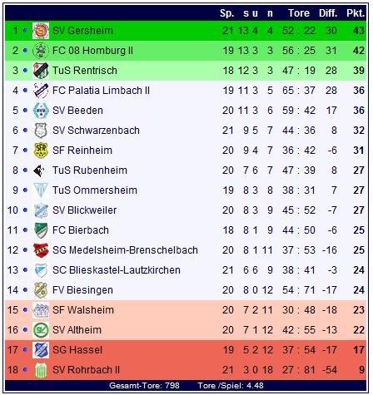Click the SV Rohrbach II striped crest
This screenshot has width=373, height=395.
click(x=41, y=370)
